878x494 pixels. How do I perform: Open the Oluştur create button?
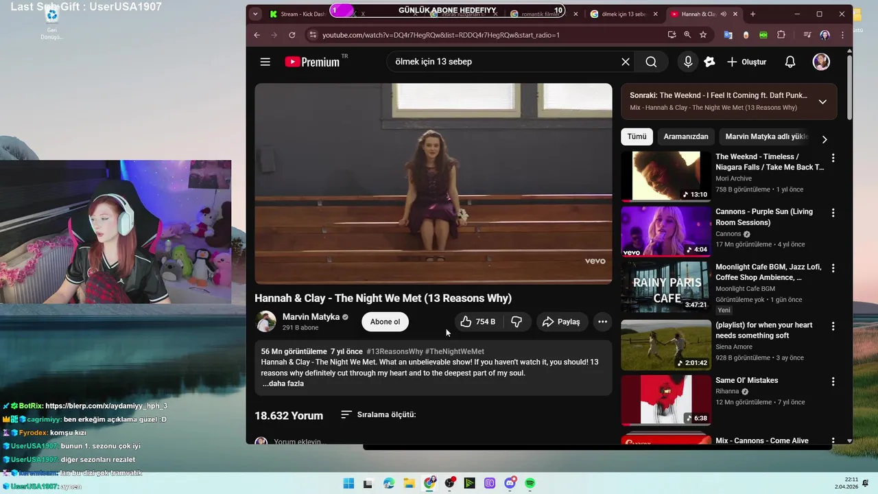pyautogui.click(x=746, y=62)
